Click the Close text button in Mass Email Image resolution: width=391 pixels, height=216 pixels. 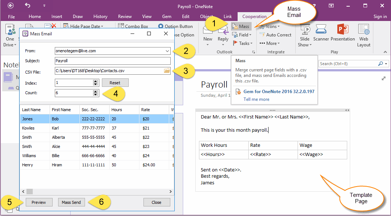pyautogui.click(x=157, y=202)
